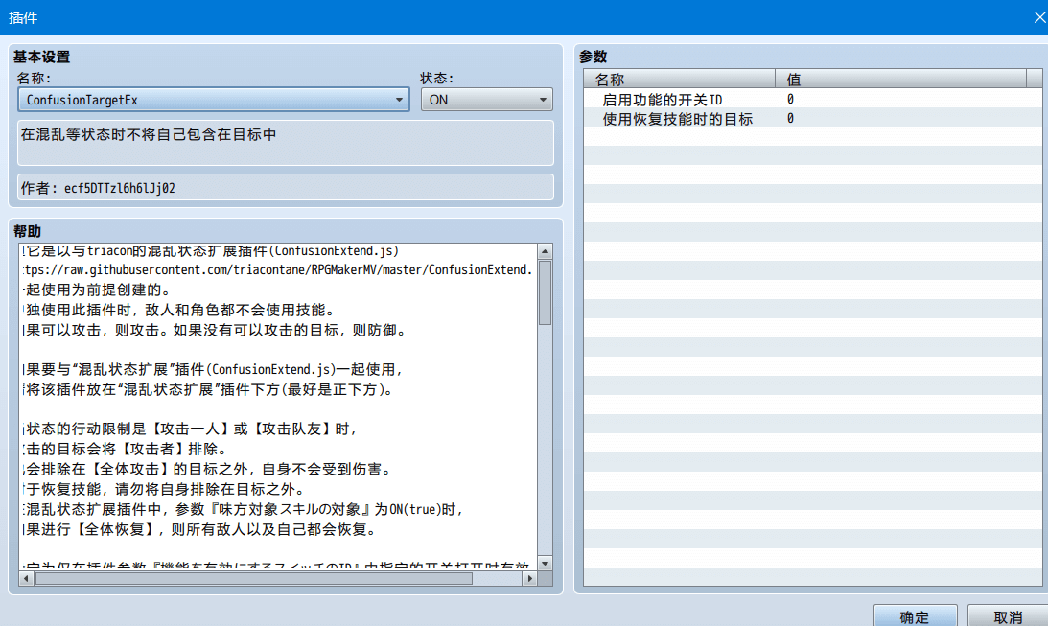Click the help vertical scrollbar thumb

(546, 292)
